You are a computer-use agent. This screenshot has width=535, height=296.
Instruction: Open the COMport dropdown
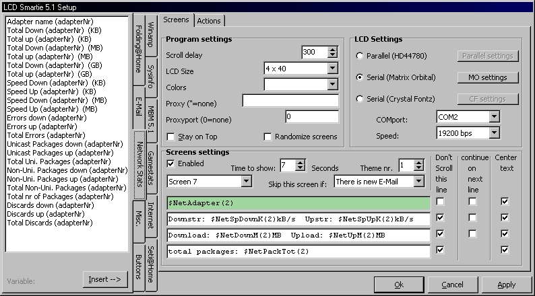coord(495,117)
